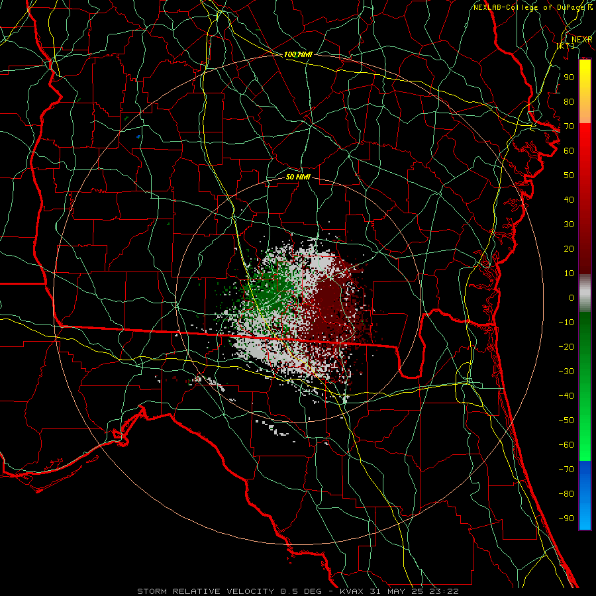This screenshot has width=596, height=596.
Task: Click the KVAX radar station identifier in caption
Action: pos(352,591)
